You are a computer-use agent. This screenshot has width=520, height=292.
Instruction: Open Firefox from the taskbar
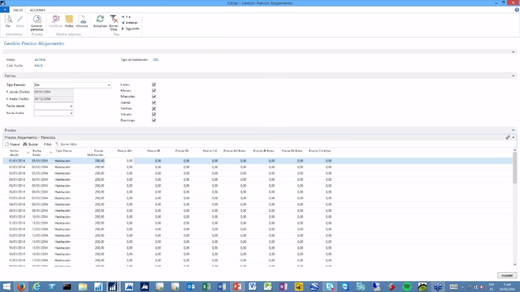[x=21, y=287]
